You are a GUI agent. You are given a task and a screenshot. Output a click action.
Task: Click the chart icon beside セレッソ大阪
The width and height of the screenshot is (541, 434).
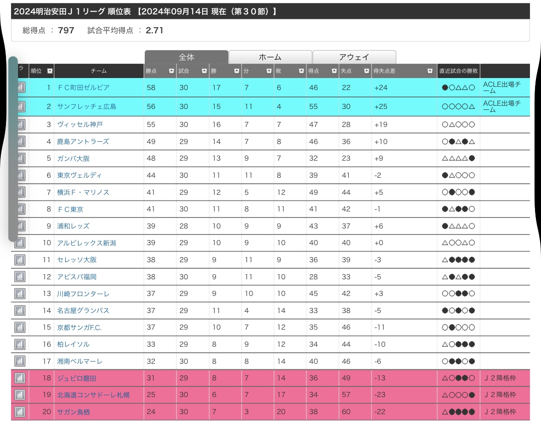pyautogui.click(x=19, y=260)
